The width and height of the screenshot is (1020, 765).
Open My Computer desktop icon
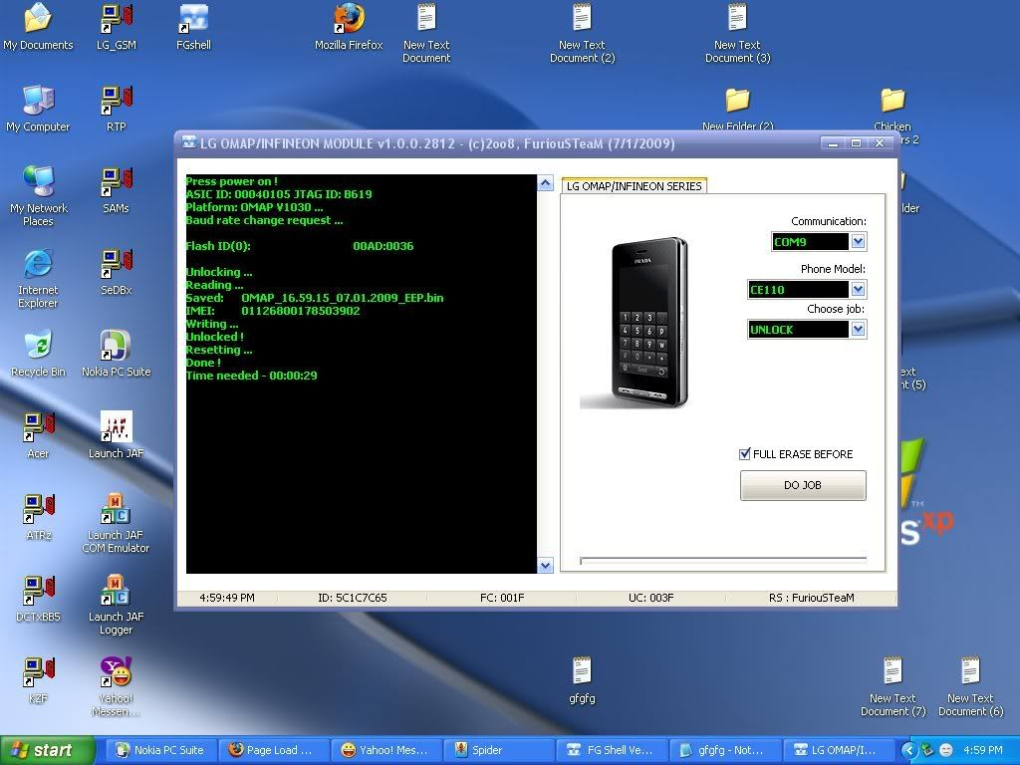pos(38,109)
